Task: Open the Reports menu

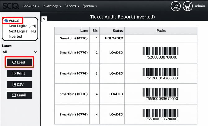Action: pyautogui.click(x=72, y=6)
